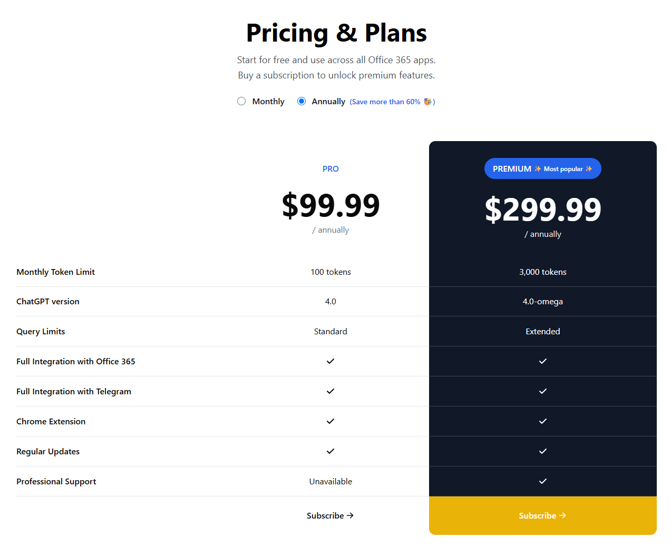Click the PRO plan heading
The width and height of the screenshot is (671, 557).
click(330, 168)
